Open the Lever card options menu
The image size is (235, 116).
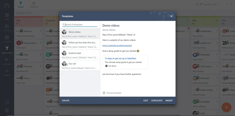click(70, 113)
